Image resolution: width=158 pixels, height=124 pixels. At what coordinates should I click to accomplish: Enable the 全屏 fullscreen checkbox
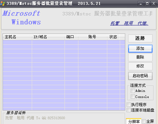pyautogui.click(x=144, y=121)
